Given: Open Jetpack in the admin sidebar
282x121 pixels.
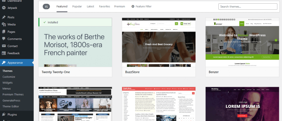Looking at the screenshot, I should point(12,8).
